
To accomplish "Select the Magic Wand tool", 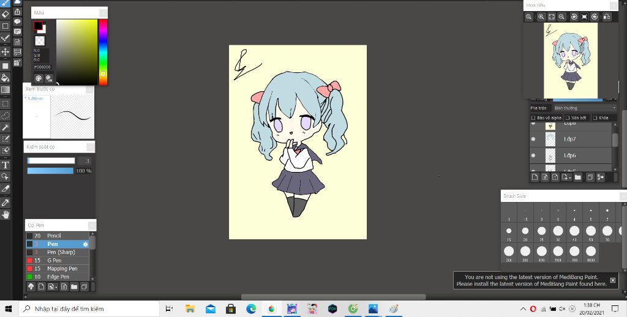I will pos(5,127).
